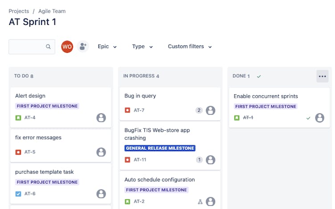Open issue key AT-11

coord(140,160)
